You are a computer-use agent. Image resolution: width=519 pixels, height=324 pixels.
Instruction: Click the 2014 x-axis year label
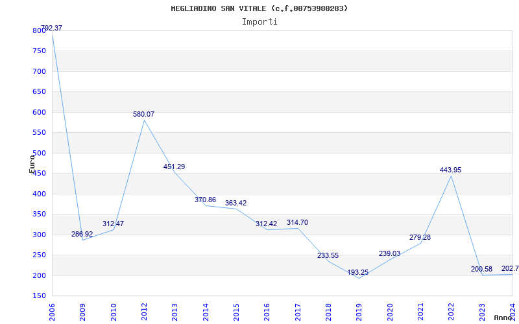pyautogui.click(x=206, y=312)
